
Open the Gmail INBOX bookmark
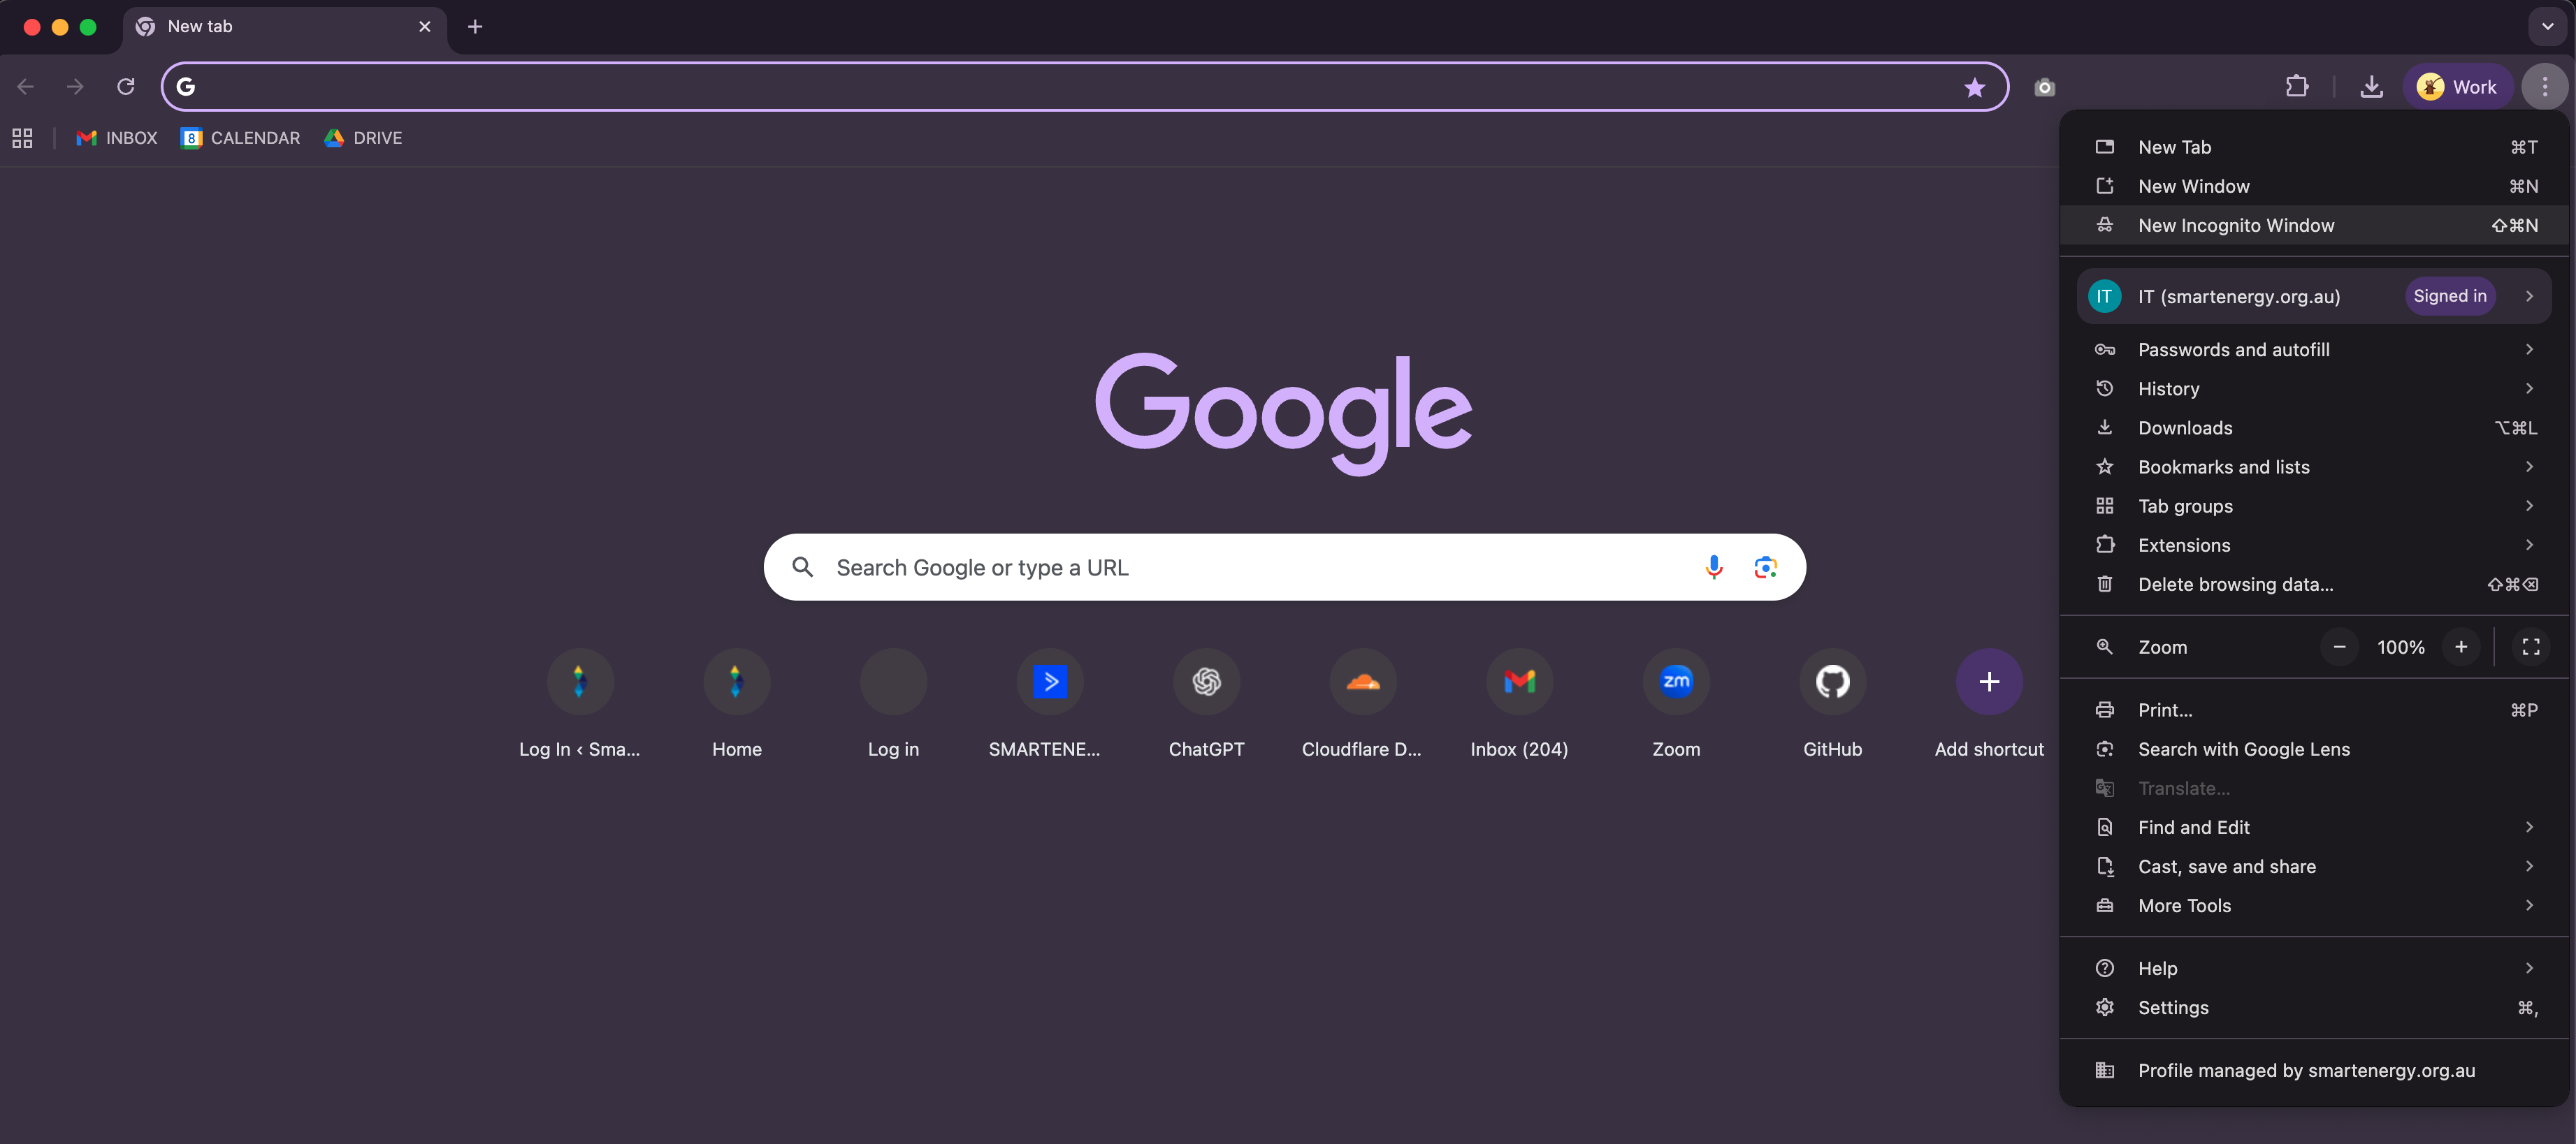click(117, 138)
